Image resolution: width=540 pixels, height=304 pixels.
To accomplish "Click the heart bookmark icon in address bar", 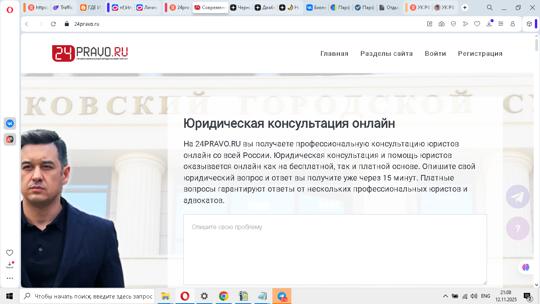I will click(x=477, y=24).
